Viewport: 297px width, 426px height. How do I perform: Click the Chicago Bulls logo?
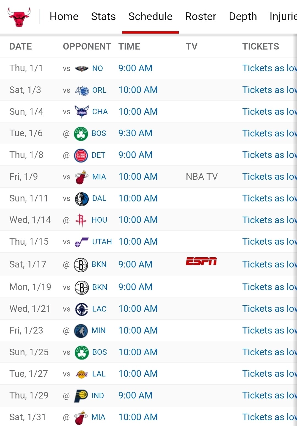coord(19,17)
